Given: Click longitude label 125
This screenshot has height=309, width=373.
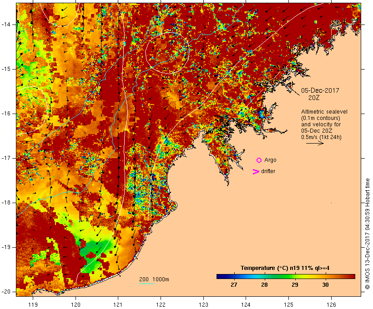Looking at the screenshot, I should click(x=289, y=304).
